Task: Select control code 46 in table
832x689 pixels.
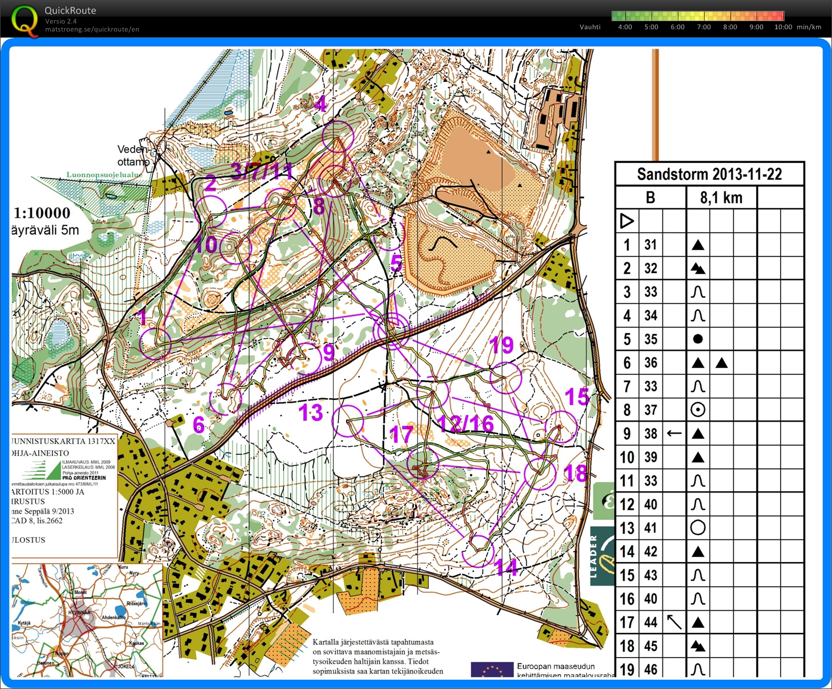Action: pos(650,669)
